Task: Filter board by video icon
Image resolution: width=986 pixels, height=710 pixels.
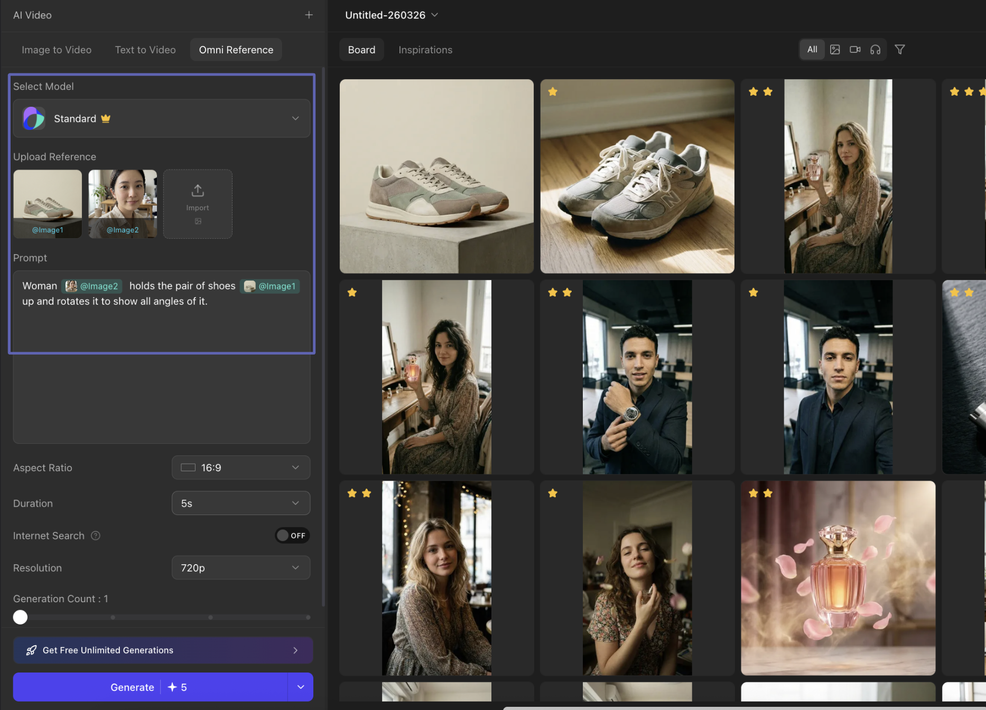Action: 855,50
